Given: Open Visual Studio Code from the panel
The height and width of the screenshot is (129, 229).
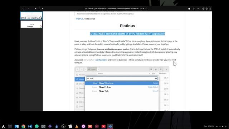Looking at the screenshot, I should (30, 126).
